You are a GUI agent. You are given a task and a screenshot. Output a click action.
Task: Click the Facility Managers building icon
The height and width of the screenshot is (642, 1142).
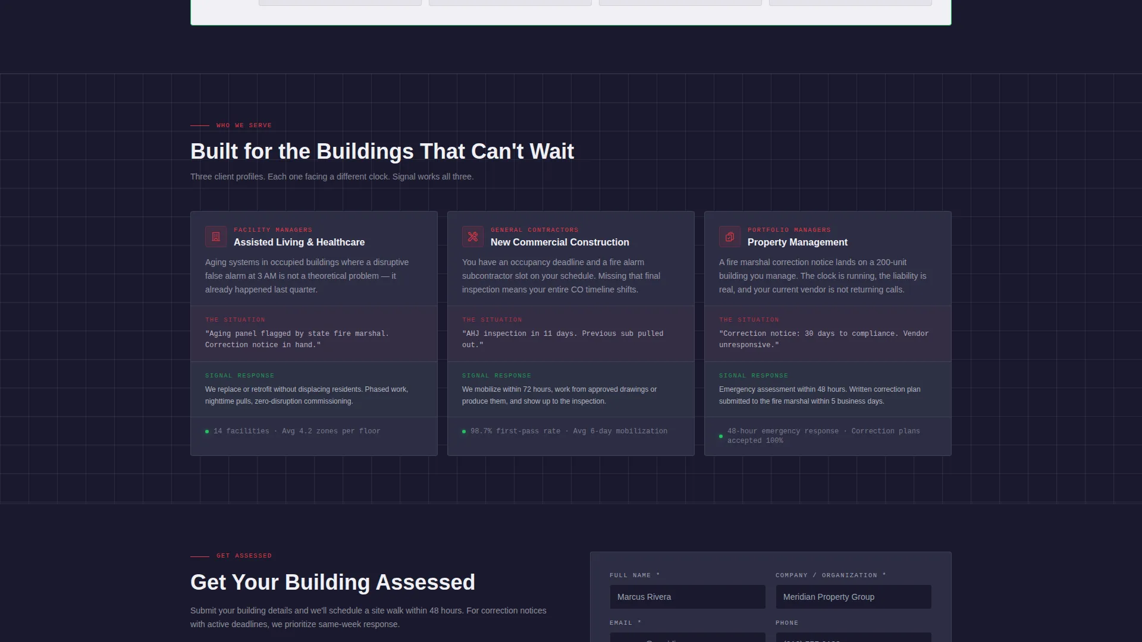click(216, 237)
